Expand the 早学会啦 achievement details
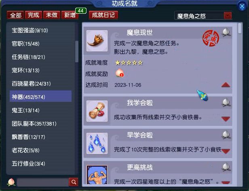Image resolution: width=249 pixels, height=191 pixels. coord(226,151)
